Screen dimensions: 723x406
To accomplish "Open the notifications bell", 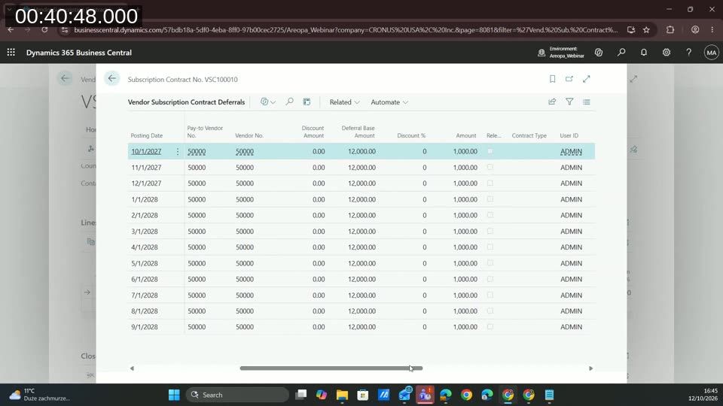I will pyautogui.click(x=644, y=53).
